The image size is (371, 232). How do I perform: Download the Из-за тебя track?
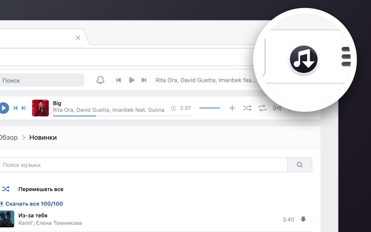coord(303,219)
